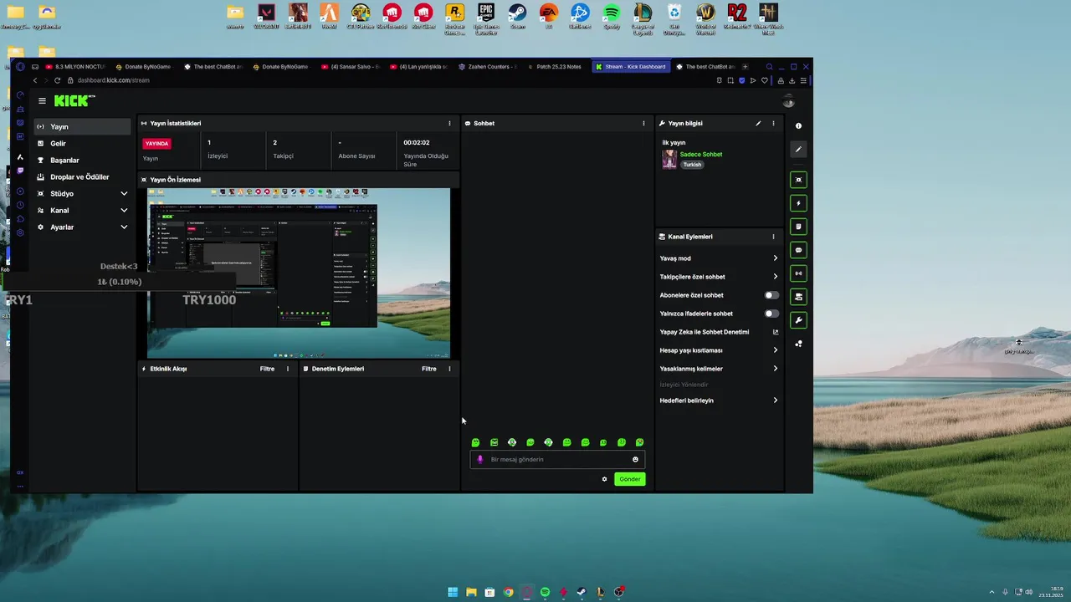Open Spotify from the Windows taskbar

click(545, 592)
